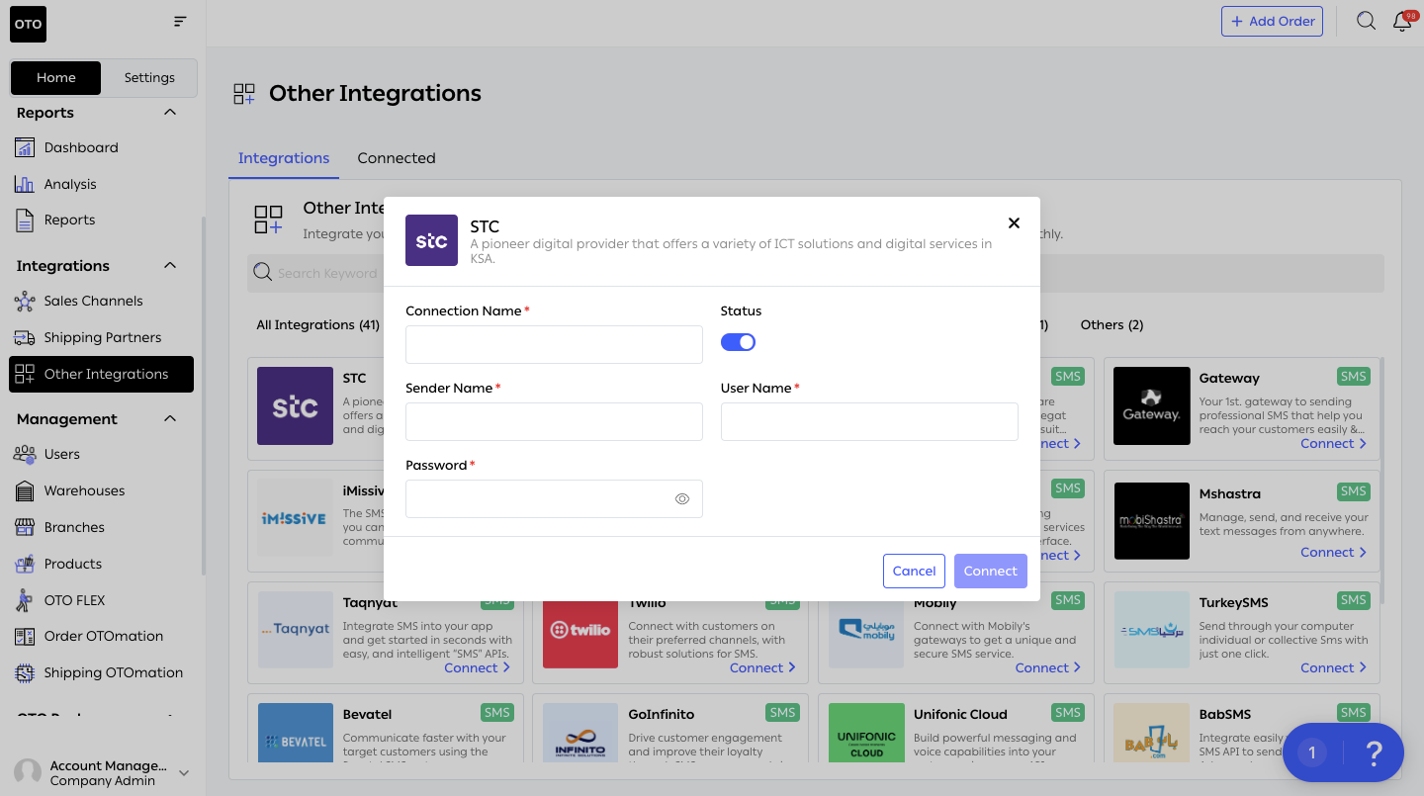This screenshot has height=796, width=1424.
Task: Close the STC dialog with X
Action: point(1014,223)
